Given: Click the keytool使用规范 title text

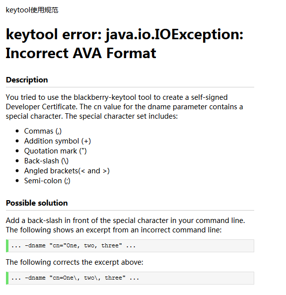Looking at the screenshot, I should coord(32,10).
